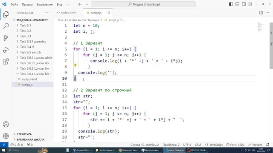Open the Source Control view
273x153 pixels.
(6, 38)
